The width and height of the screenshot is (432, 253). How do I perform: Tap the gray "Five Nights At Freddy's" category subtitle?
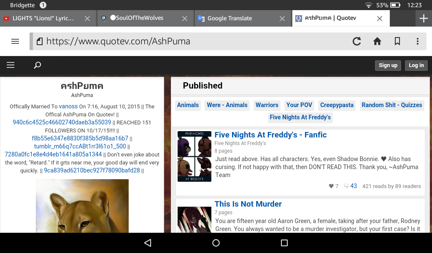point(240,143)
